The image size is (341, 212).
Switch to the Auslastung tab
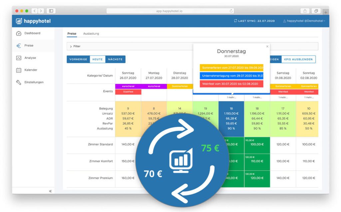click(91, 34)
